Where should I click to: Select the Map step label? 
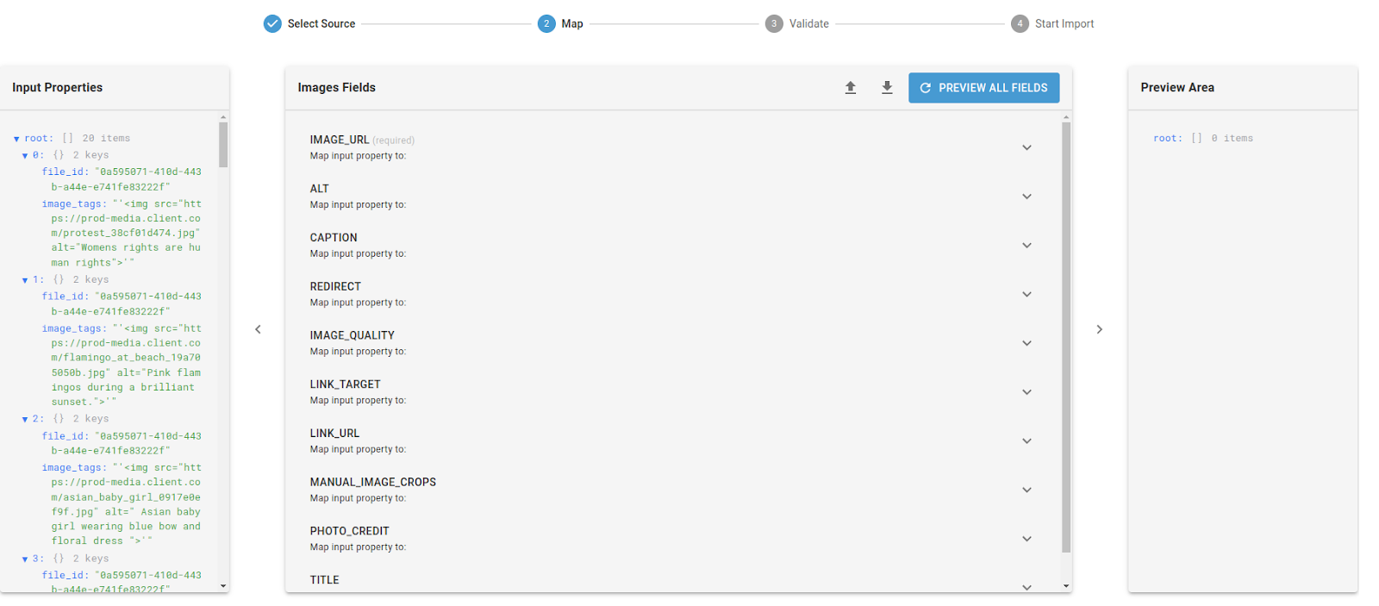572,23
